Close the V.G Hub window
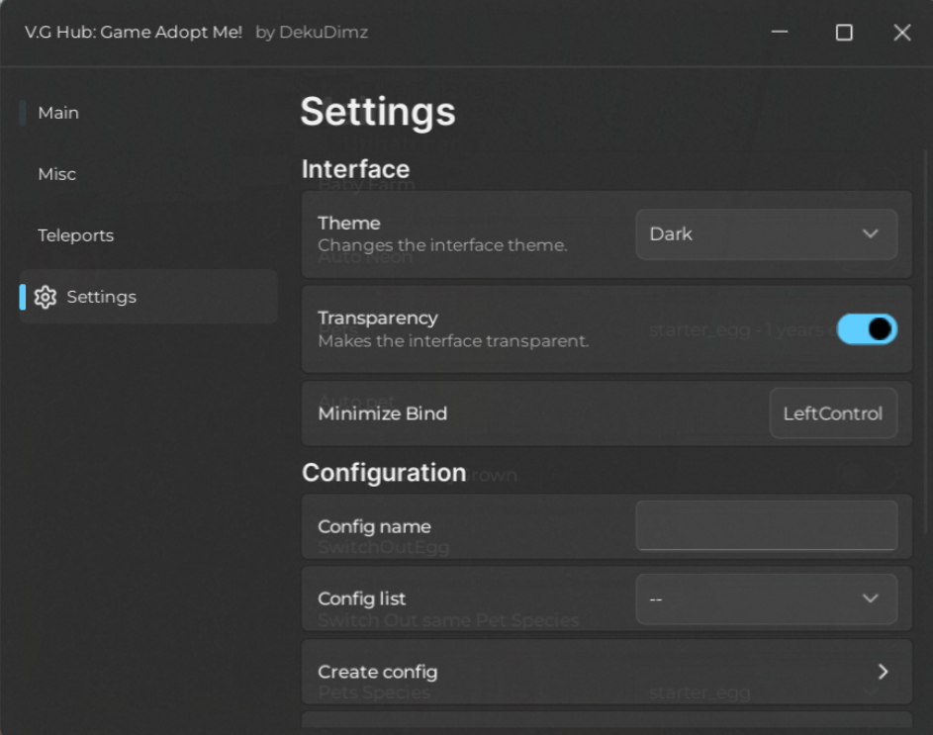The image size is (933, 735). [902, 32]
